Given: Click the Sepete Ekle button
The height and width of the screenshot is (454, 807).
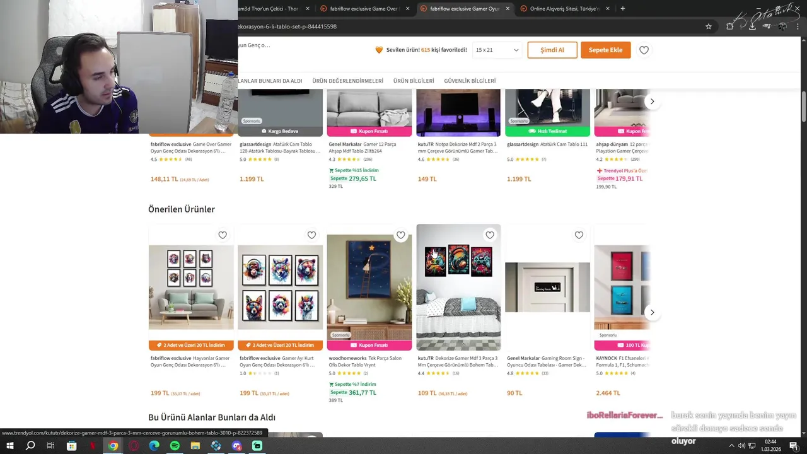Looking at the screenshot, I should pos(605,50).
